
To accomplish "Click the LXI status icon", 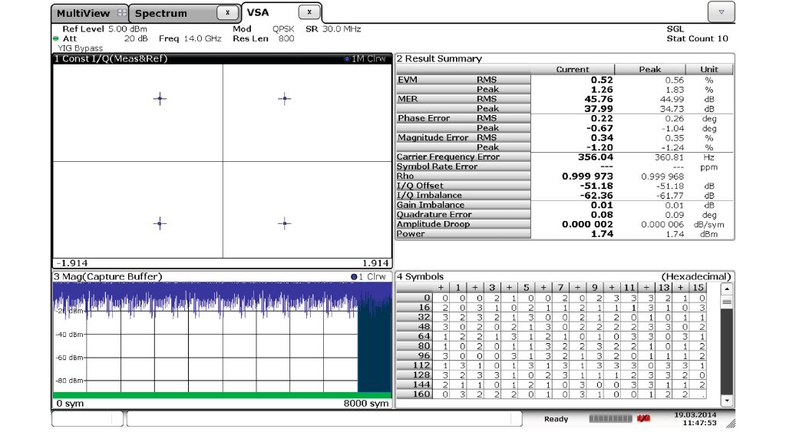I will 644,418.
